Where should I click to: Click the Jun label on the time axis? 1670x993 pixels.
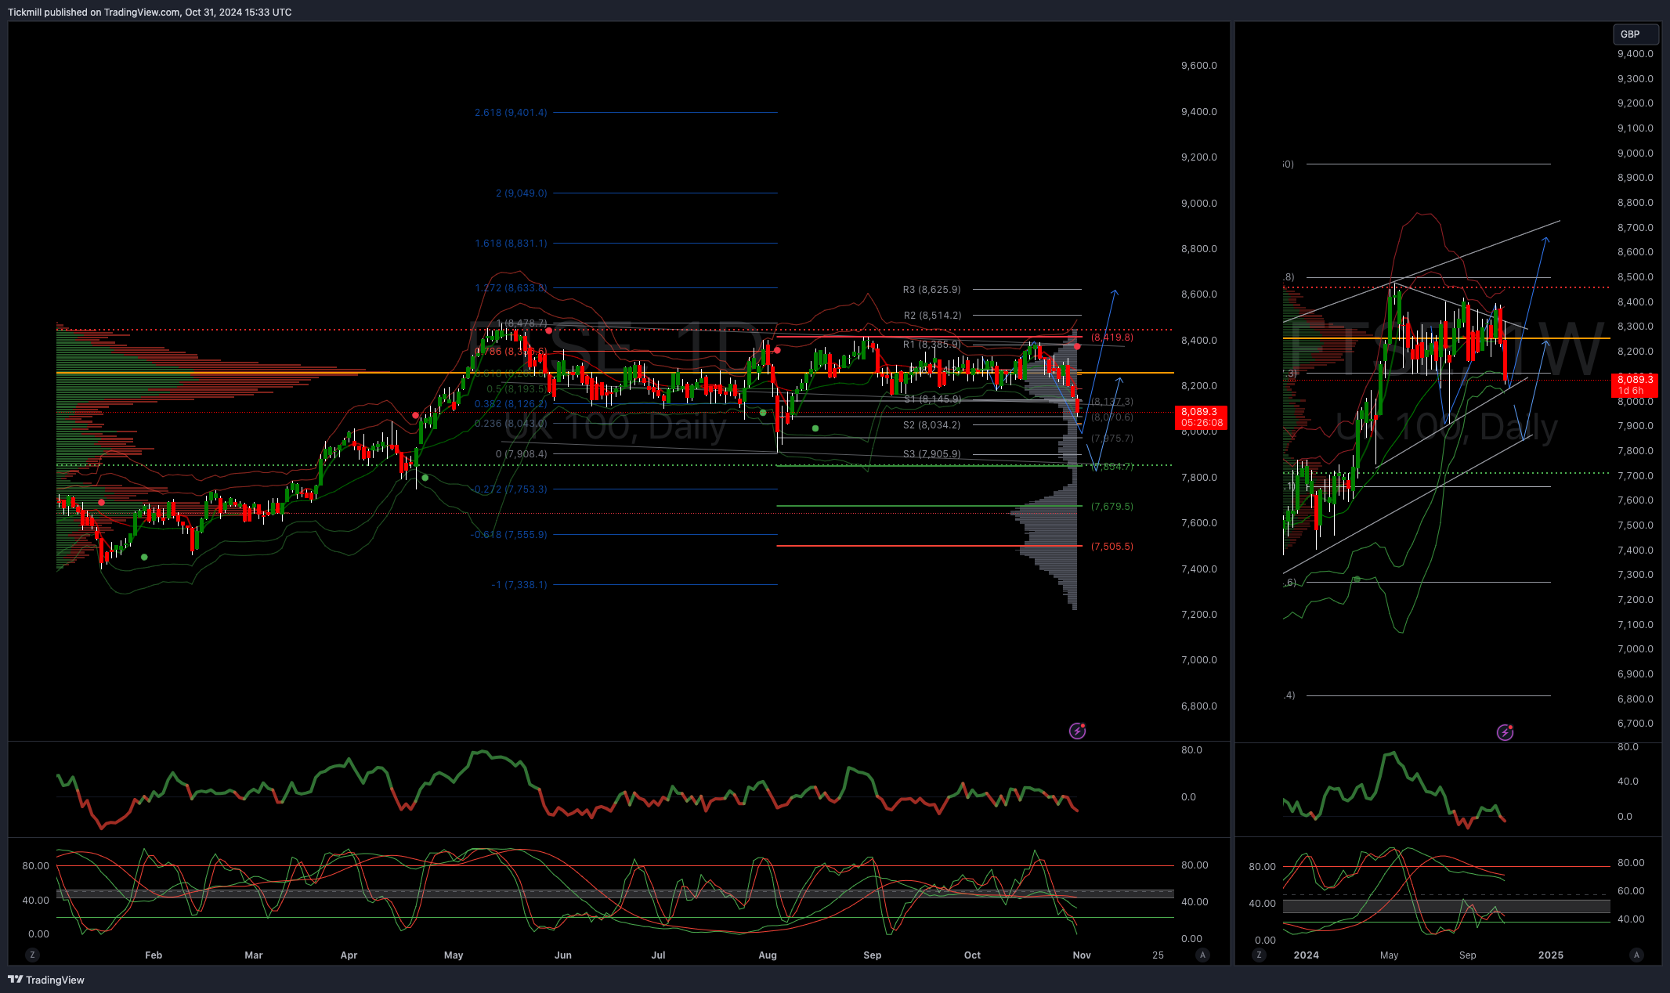click(563, 955)
